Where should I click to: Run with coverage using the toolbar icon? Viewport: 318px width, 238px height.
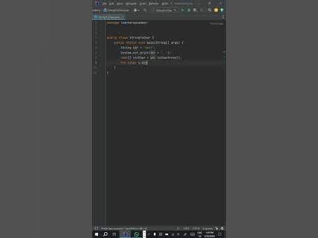(195, 10)
